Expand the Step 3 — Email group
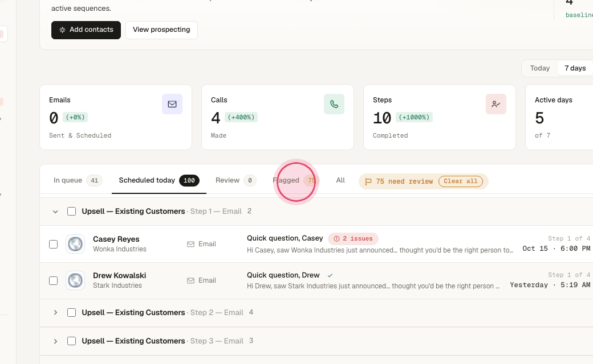593x364 pixels. [x=55, y=341]
